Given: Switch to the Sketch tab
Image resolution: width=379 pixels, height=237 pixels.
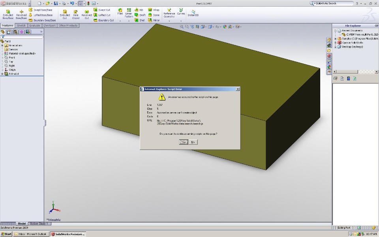Looking at the screenshot, I should coord(21,25).
